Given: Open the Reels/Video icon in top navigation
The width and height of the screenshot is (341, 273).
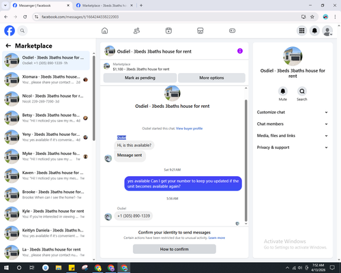Looking at the screenshot, I should [x=168, y=31].
